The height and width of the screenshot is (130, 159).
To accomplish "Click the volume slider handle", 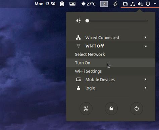I will click(87, 21).
